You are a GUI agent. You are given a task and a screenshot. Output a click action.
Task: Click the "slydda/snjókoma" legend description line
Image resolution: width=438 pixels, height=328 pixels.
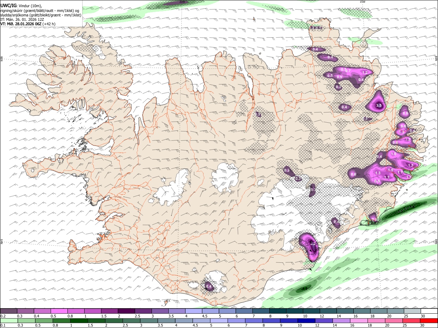(x=41, y=15)
